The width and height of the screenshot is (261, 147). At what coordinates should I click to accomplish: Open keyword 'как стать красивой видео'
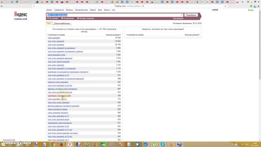coord(58,120)
